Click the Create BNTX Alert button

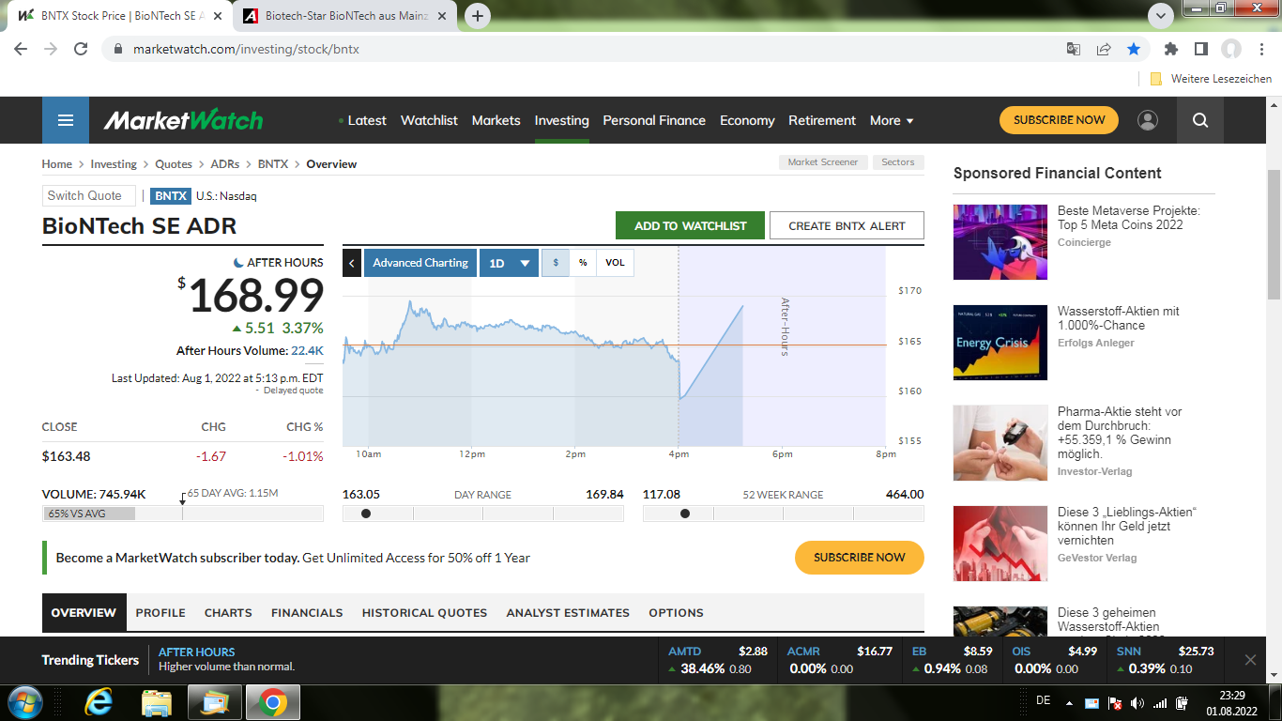(847, 225)
